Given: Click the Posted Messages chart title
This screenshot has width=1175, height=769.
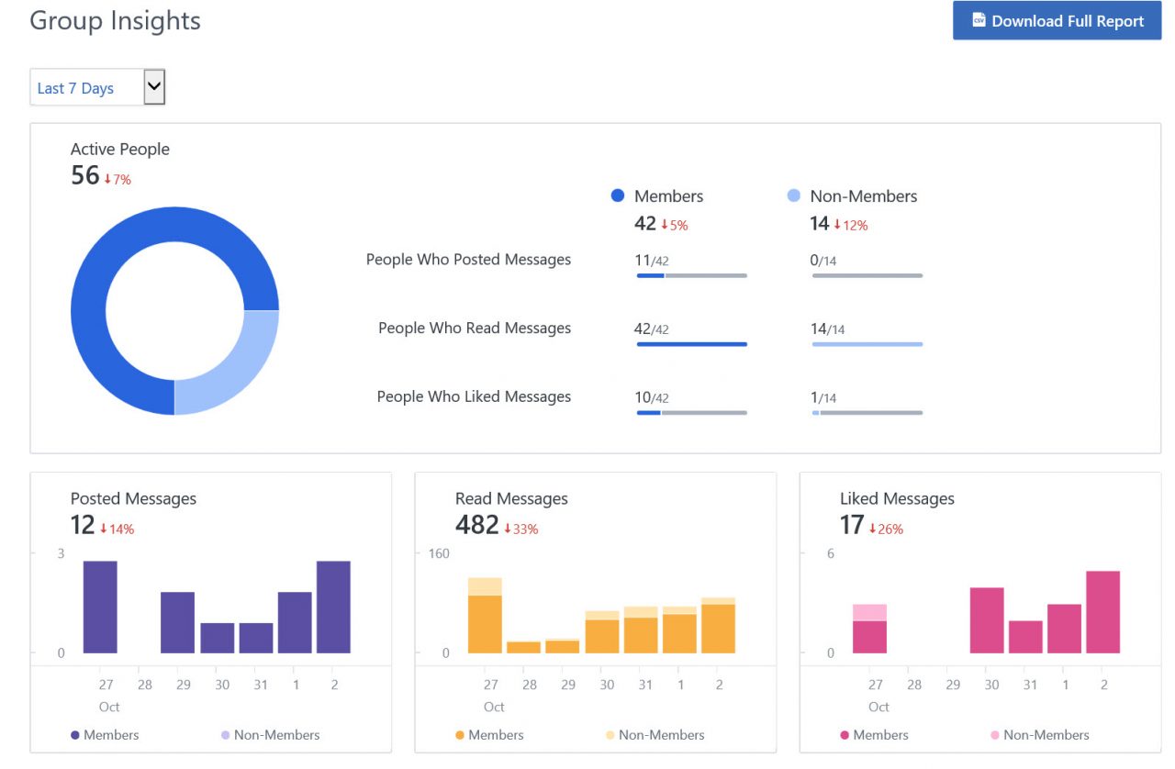Looking at the screenshot, I should (x=133, y=498).
